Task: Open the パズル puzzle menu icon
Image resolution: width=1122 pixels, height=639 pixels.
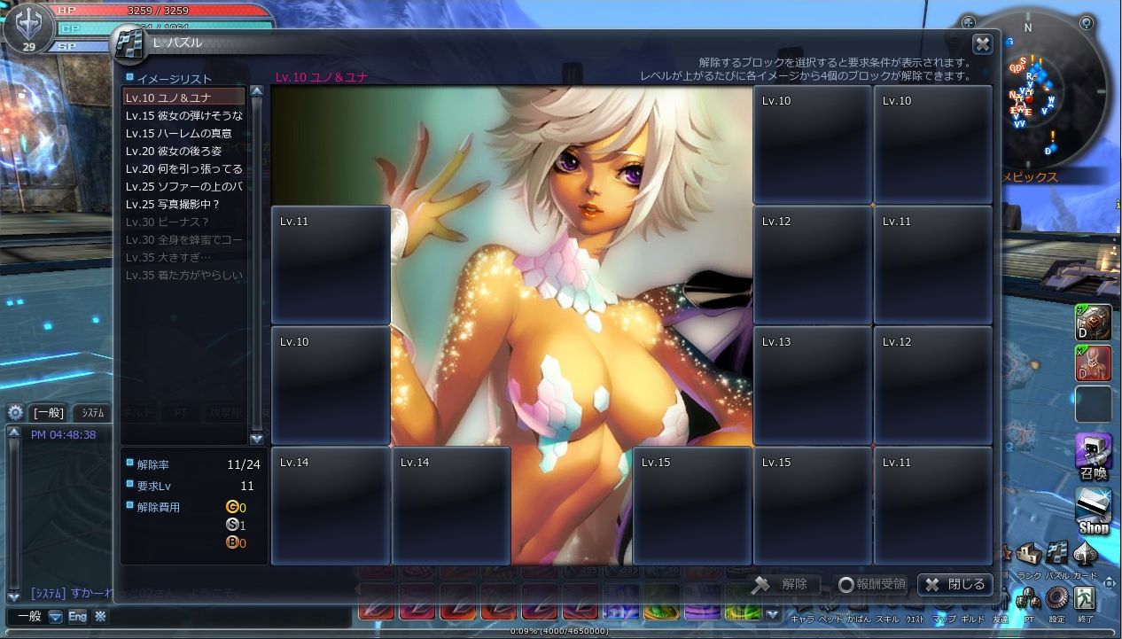Action: pos(1056,555)
